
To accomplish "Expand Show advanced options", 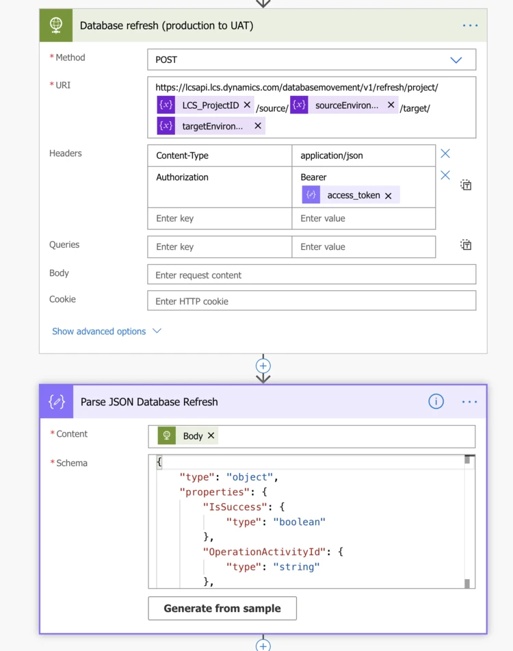I will click(106, 331).
